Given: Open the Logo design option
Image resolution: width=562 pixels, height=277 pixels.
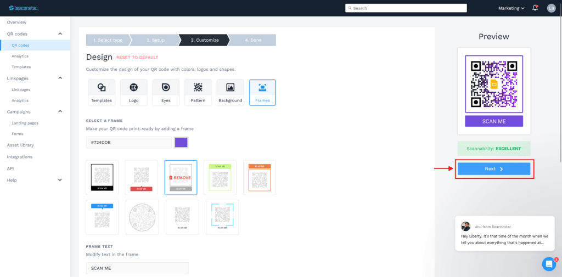Looking at the screenshot, I should point(134,93).
